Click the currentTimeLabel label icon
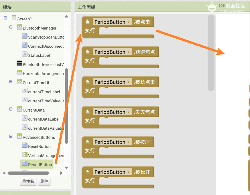 25,91
